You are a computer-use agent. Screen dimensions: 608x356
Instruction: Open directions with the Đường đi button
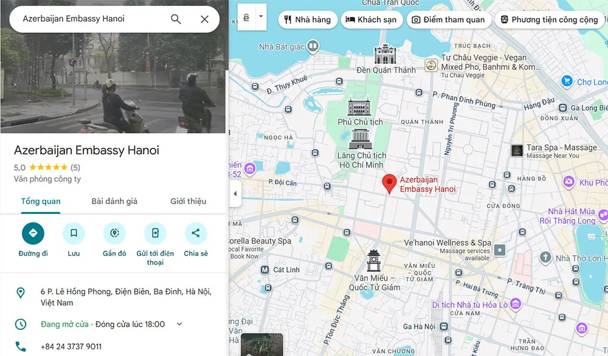point(33,234)
